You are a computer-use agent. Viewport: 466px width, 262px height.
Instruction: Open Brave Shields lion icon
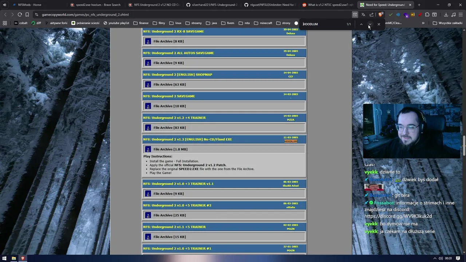(380, 15)
